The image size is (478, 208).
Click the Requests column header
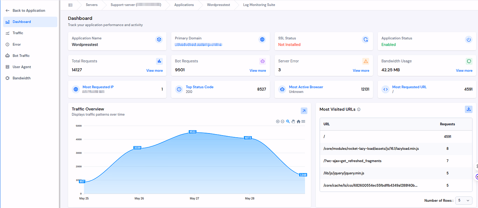pyautogui.click(x=447, y=124)
